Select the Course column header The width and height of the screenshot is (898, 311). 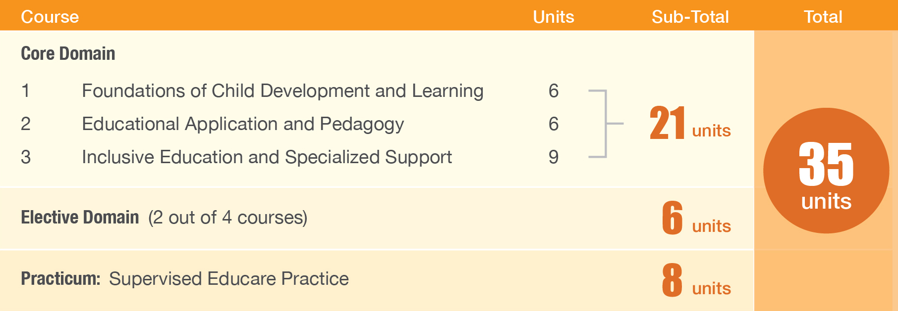50,17
